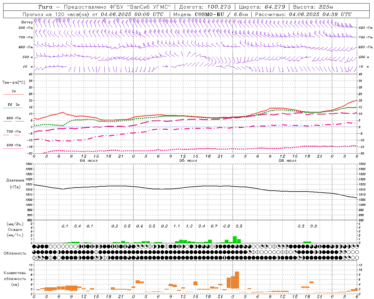Click the "Ветер" wind panel label
This screenshot has width=374, height=299.
[27, 22]
